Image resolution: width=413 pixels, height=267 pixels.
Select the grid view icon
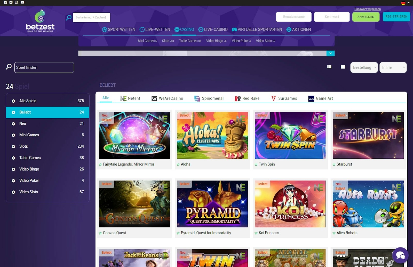(x=329, y=67)
